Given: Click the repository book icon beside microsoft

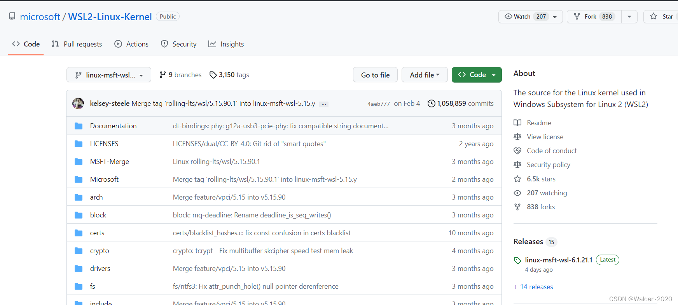Looking at the screenshot, I should (x=12, y=17).
